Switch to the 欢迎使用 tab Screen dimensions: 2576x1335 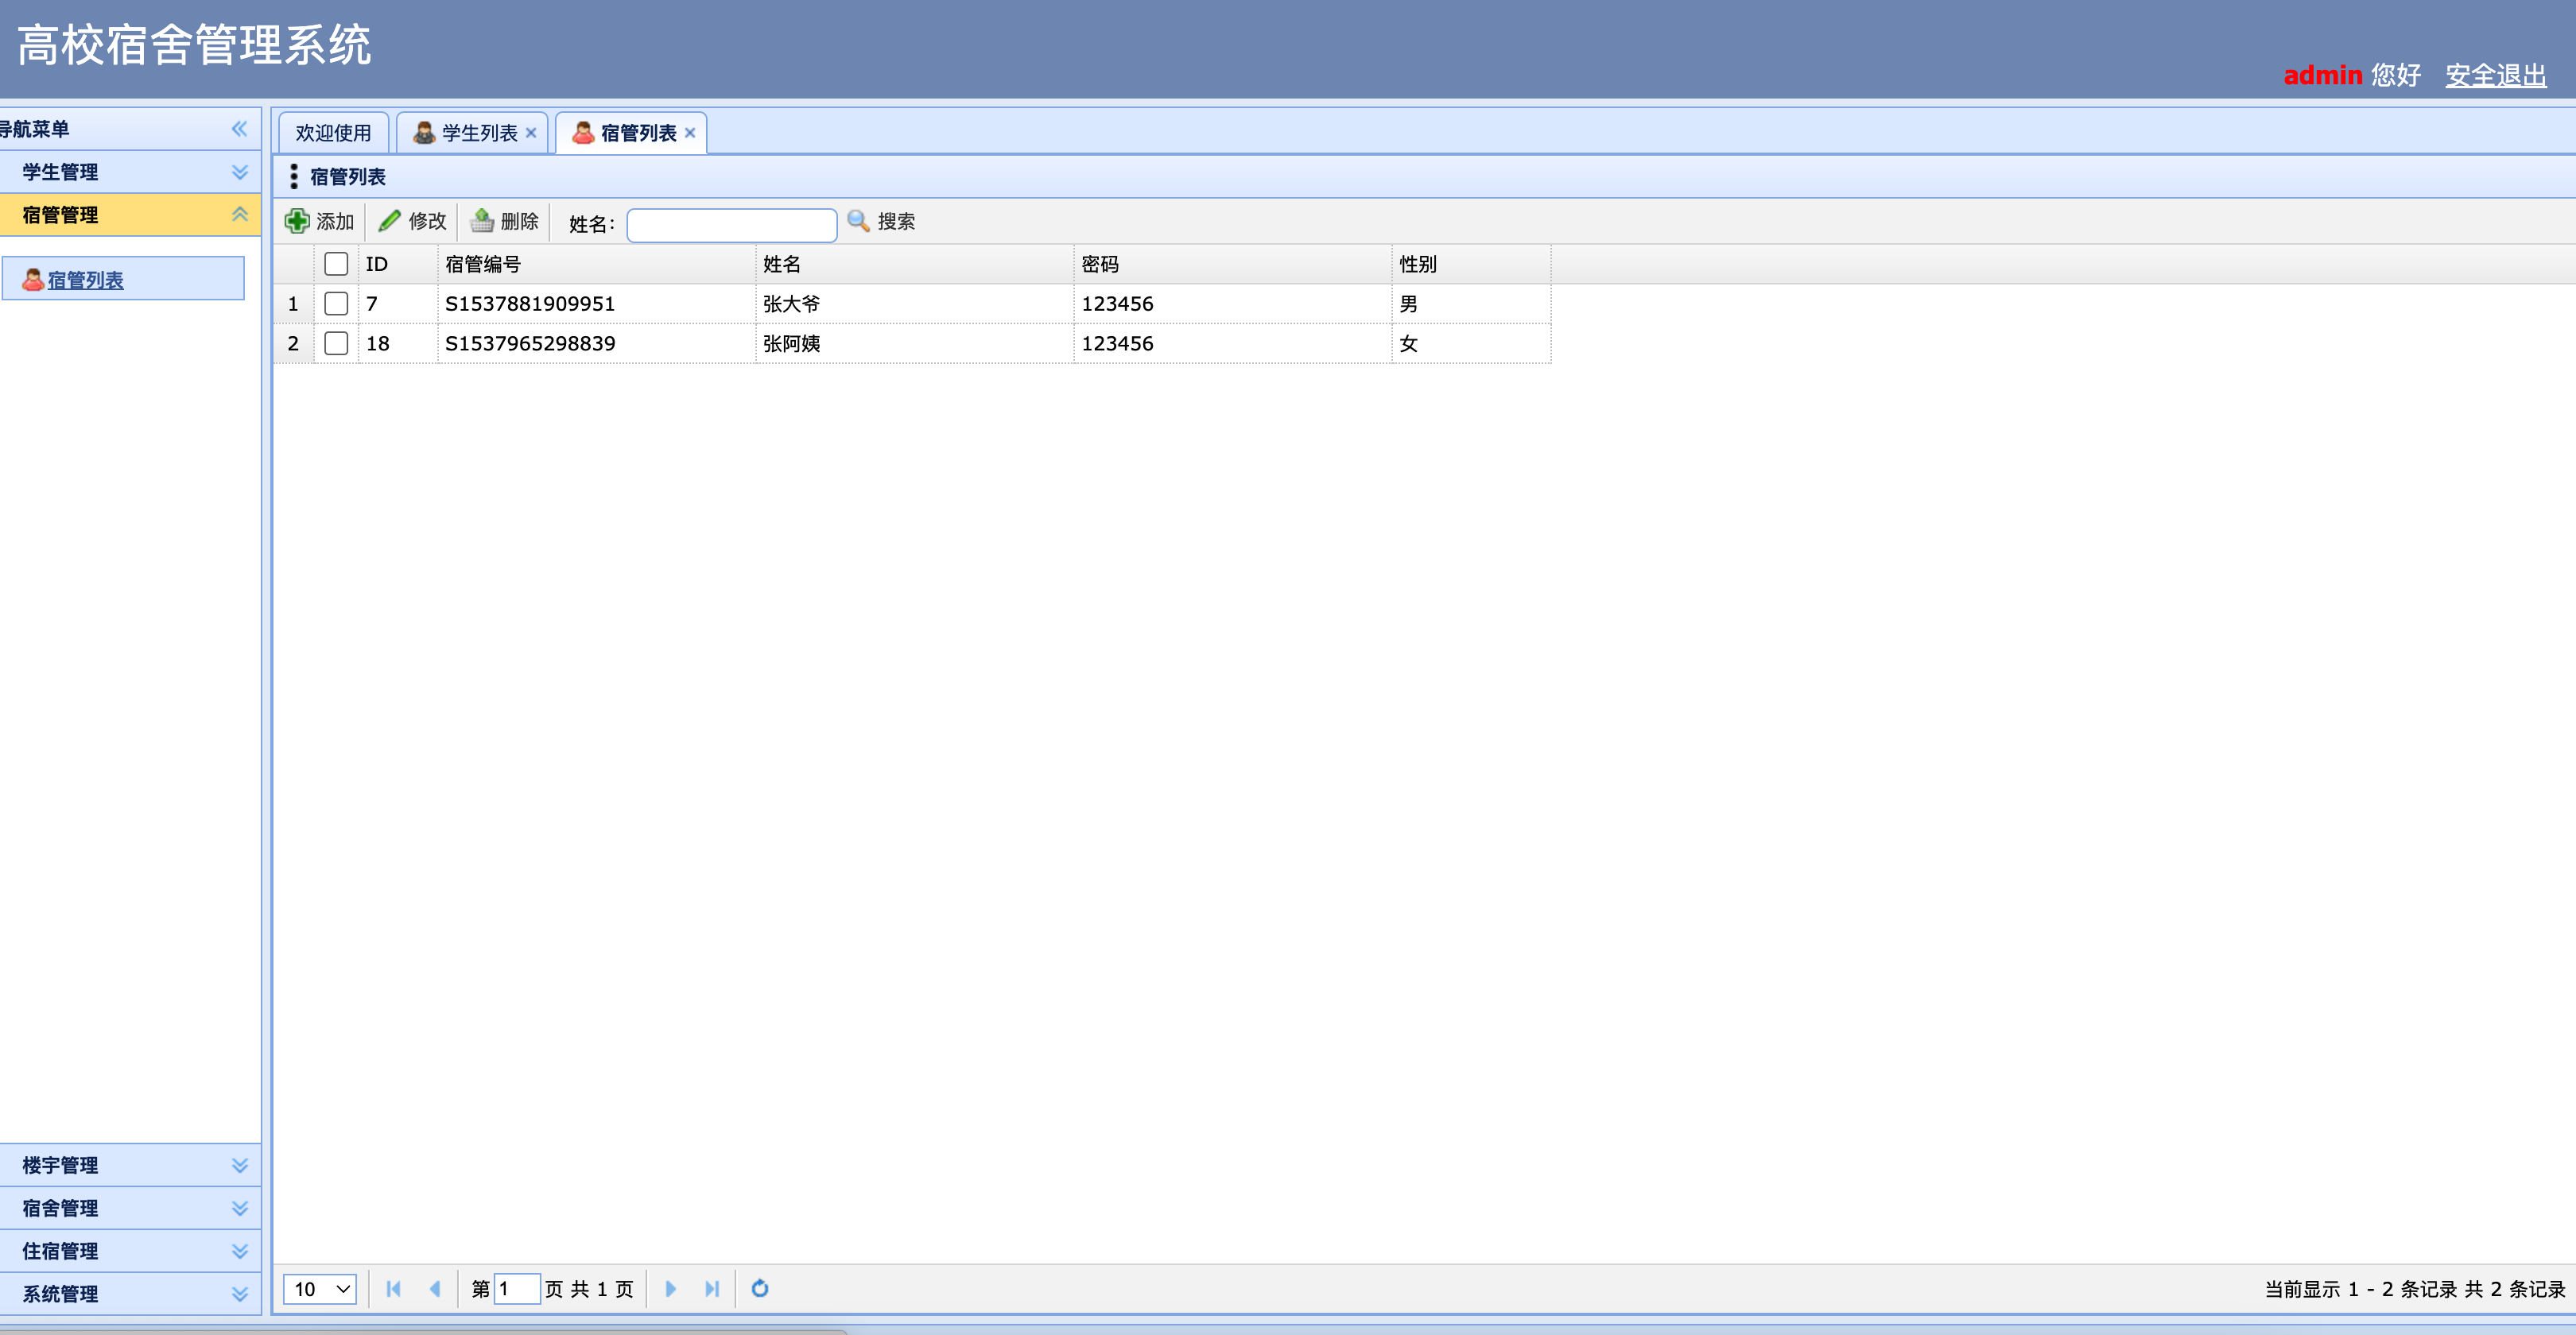click(x=333, y=133)
